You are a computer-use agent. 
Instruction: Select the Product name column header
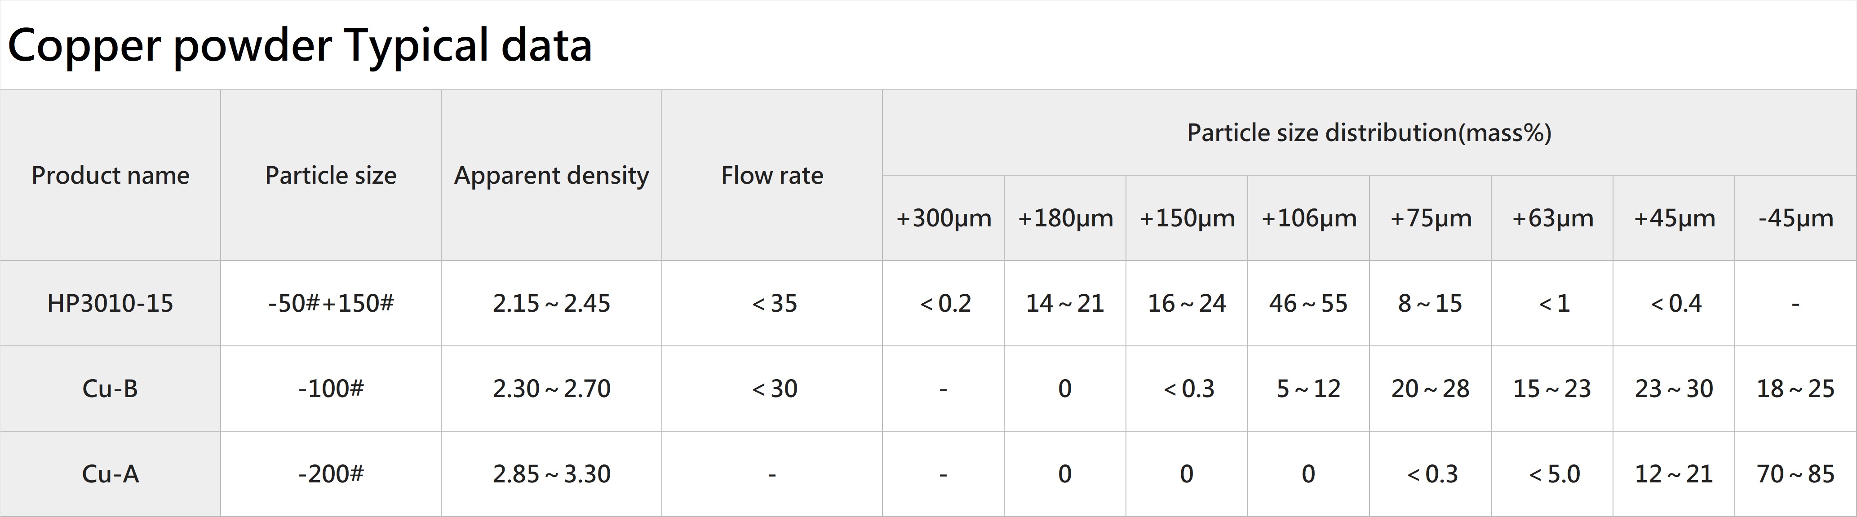tap(110, 175)
